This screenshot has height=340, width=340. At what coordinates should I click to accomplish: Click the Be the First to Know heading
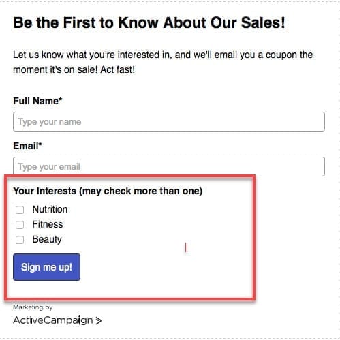(x=149, y=23)
